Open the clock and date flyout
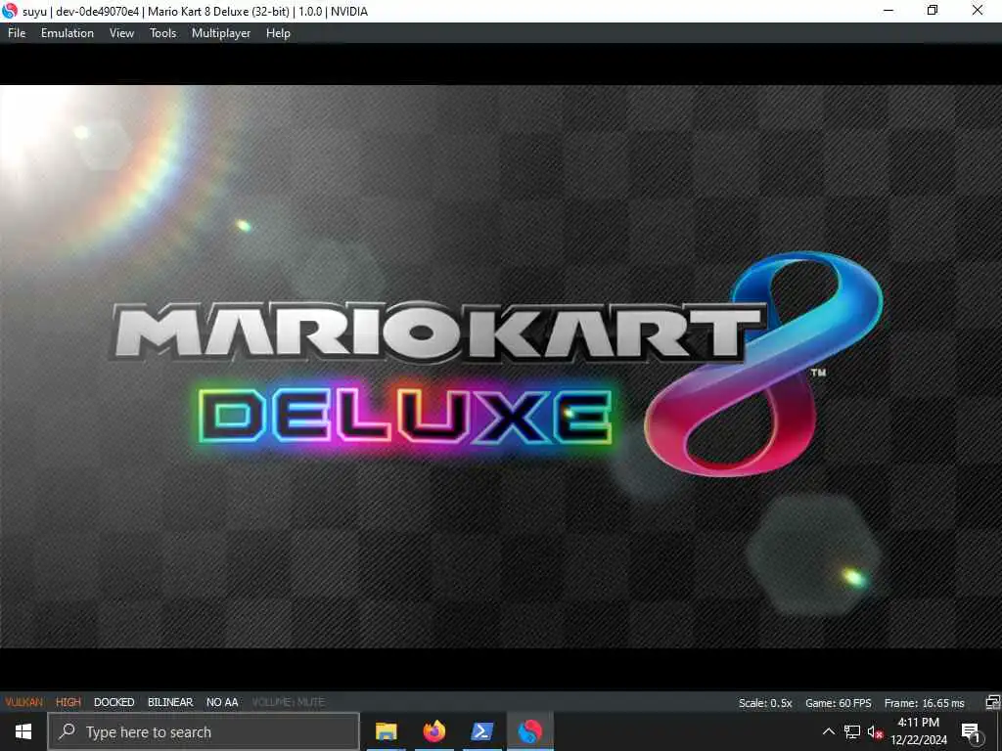Image resolution: width=1002 pixels, height=751 pixels. (918, 731)
